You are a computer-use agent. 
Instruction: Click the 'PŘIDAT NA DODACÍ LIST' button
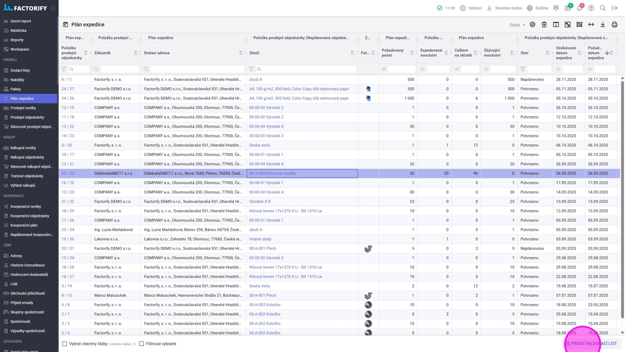pos(593,344)
